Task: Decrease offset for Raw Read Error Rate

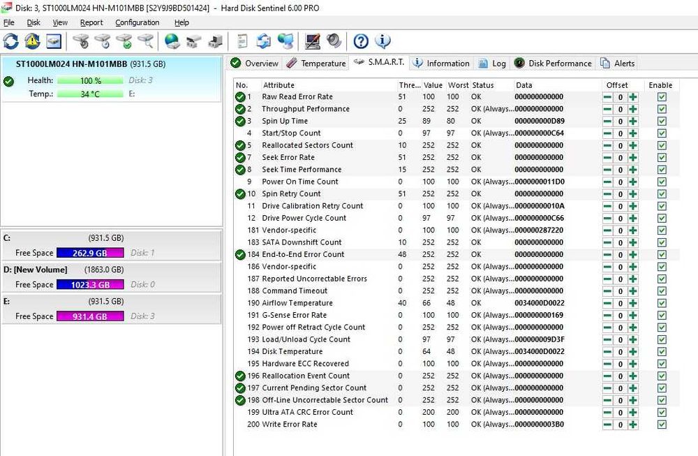Action: [608, 97]
